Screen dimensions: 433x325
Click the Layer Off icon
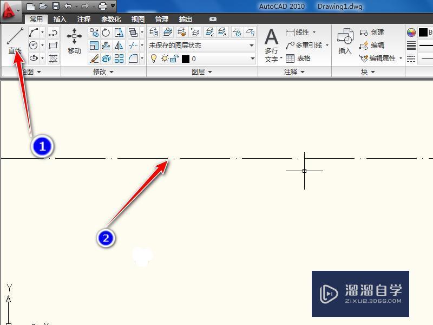tap(250, 32)
